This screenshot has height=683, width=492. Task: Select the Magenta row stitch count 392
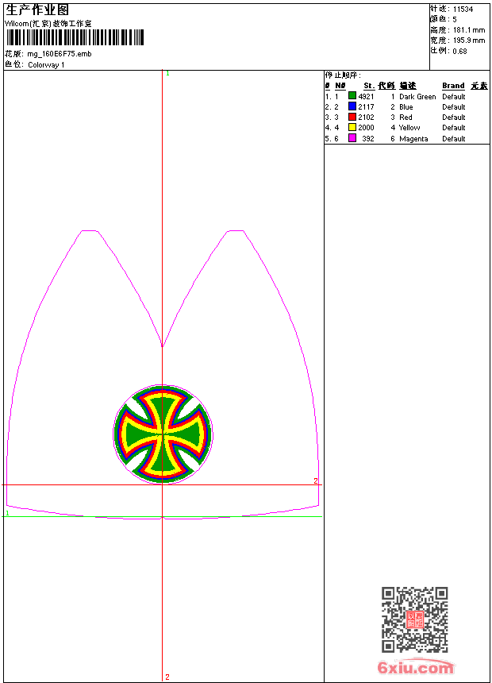[x=367, y=138]
